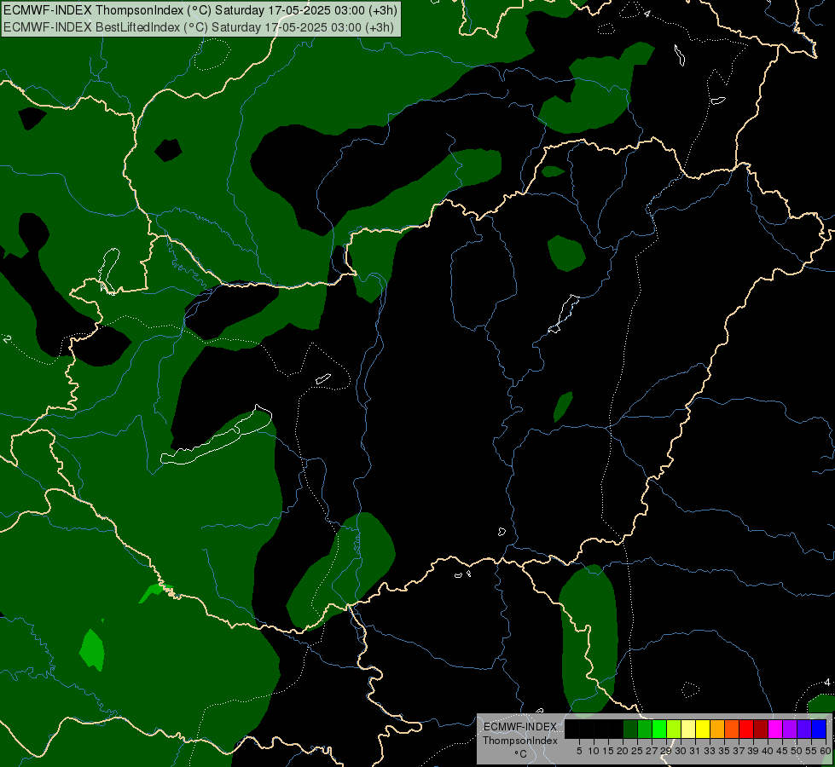835x767 pixels.
Task: Click the blue 55–60 legend swatch
Action: click(x=819, y=729)
